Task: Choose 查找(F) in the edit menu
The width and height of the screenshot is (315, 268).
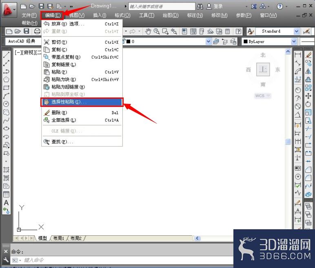Action: tap(82, 142)
